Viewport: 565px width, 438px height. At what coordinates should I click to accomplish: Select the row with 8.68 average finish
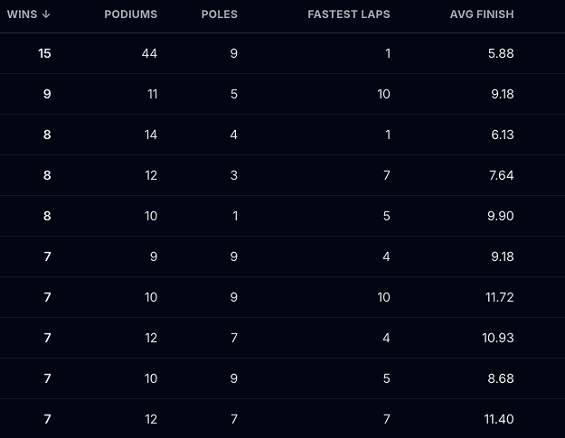[282, 378]
